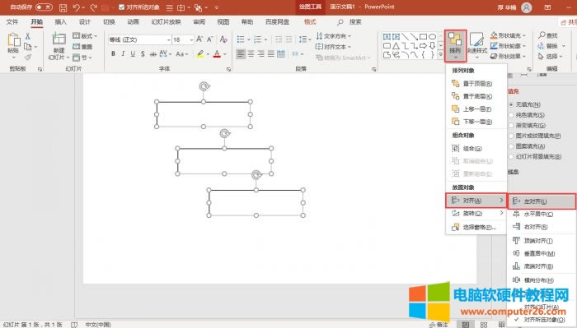The height and width of the screenshot is (328, 577).
Task: Click the Italic formatting icon
Action: [123, 54]
